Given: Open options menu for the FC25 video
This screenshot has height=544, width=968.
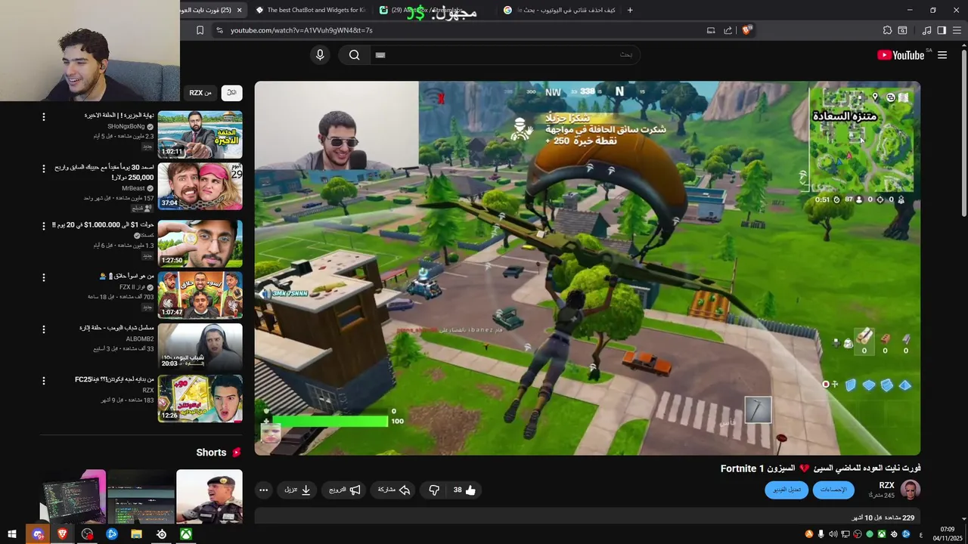Looking at the screenshot, I should [x=43, y=381].
